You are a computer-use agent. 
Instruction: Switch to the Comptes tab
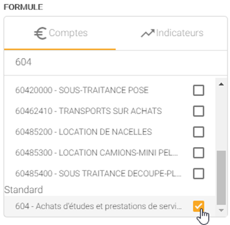click(x=60, y=33)
